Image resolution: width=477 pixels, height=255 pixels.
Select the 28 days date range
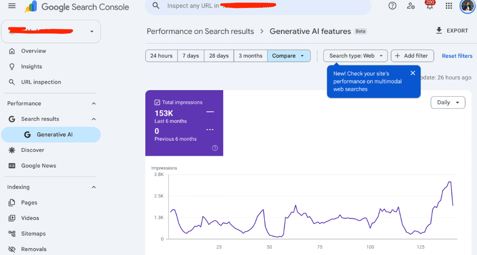click(x=219, y=56)
